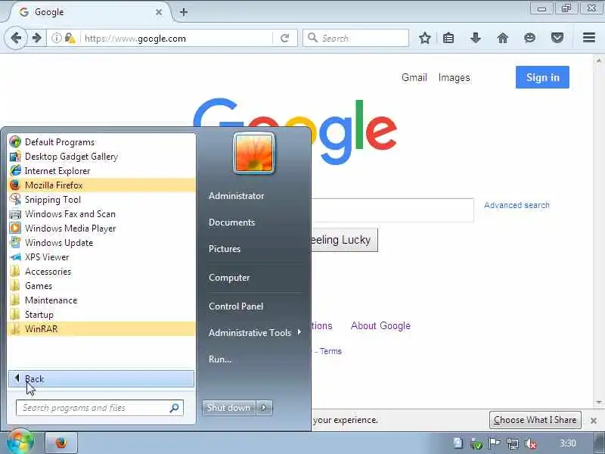The image size is (605, 454).
Task: Open About Google link
Action: (x=380, y=326)
